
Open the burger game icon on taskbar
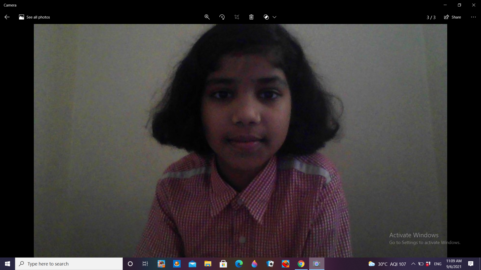pyautogui.click(x=177, y=264)
